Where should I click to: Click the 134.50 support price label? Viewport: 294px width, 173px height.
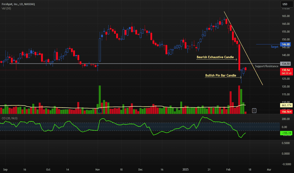tap(285, 64)
